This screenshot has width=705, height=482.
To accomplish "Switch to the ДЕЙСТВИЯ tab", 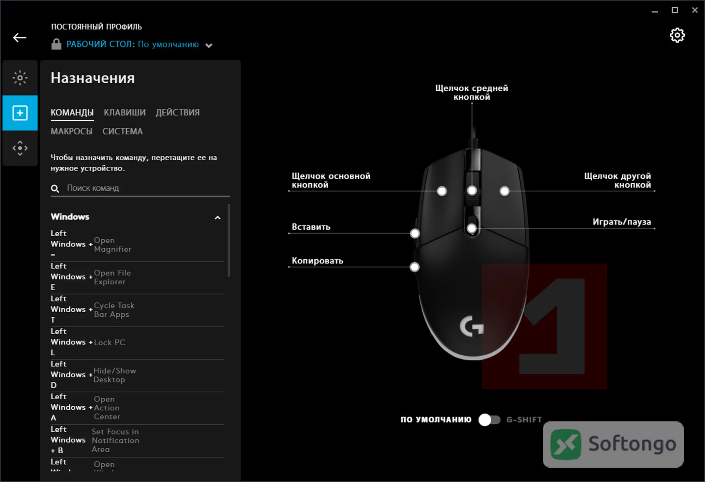I will [x=178, y=112].
